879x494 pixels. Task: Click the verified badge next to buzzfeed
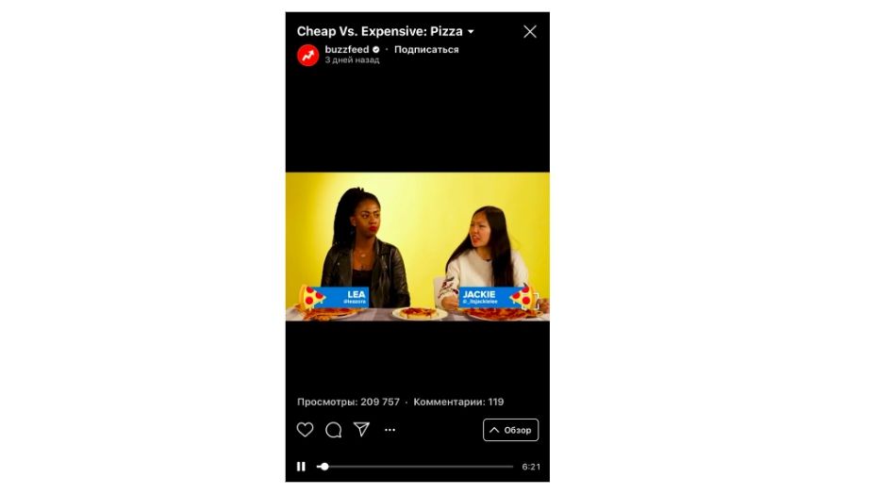click(375, 50)
